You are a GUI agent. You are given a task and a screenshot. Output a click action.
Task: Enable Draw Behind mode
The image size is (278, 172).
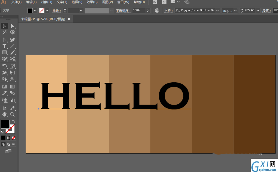pyautogui.click(x=8, y=144)
